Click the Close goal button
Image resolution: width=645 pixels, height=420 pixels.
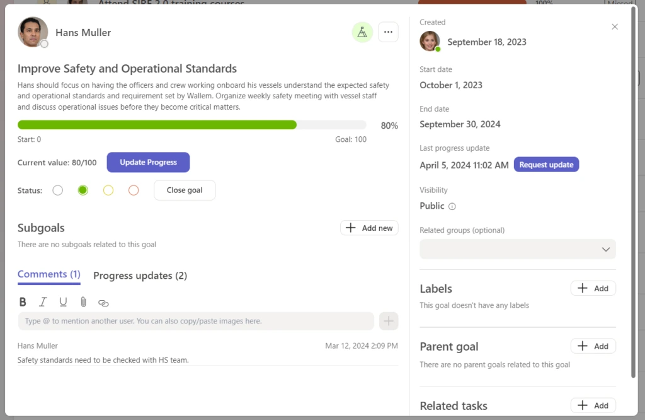pos(185,190)
